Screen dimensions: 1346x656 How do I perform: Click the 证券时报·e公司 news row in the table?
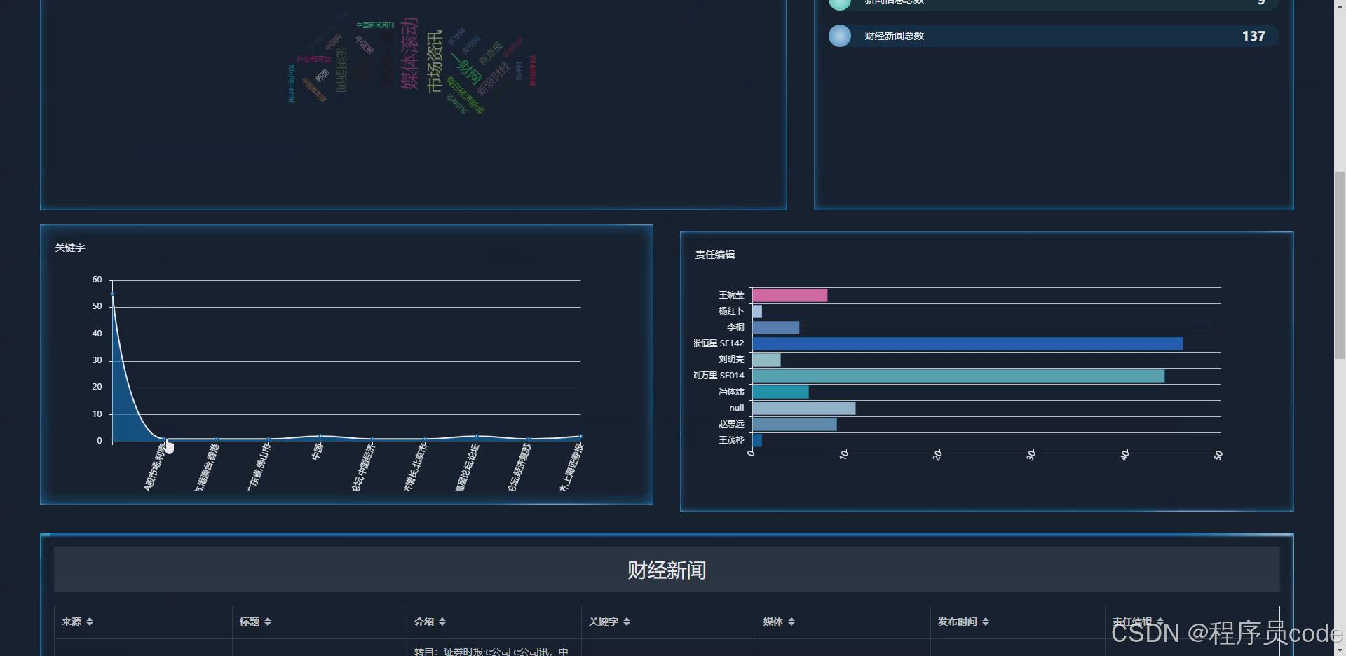tap(491, 650)
